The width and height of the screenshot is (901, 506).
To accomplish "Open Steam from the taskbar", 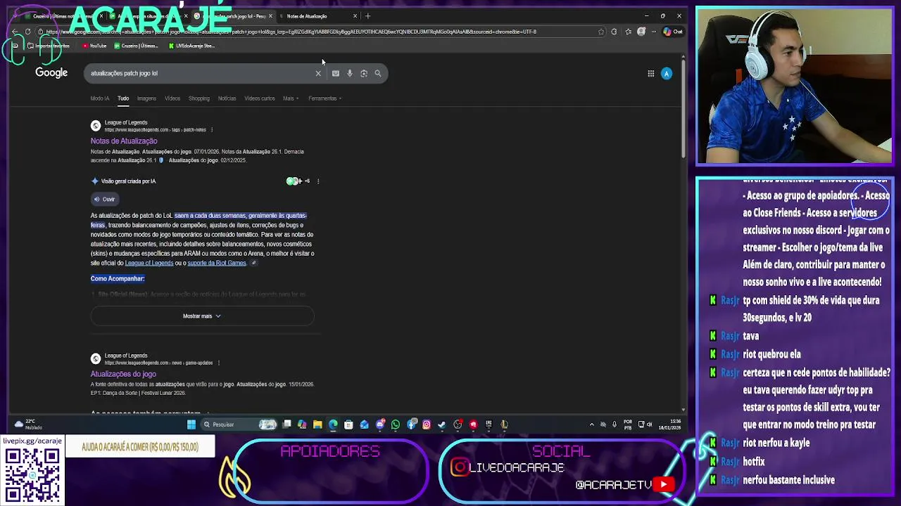I will pyautogui.click(x=442, y=424).
